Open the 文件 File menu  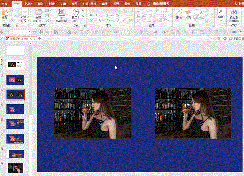click(x=4, y=4)
